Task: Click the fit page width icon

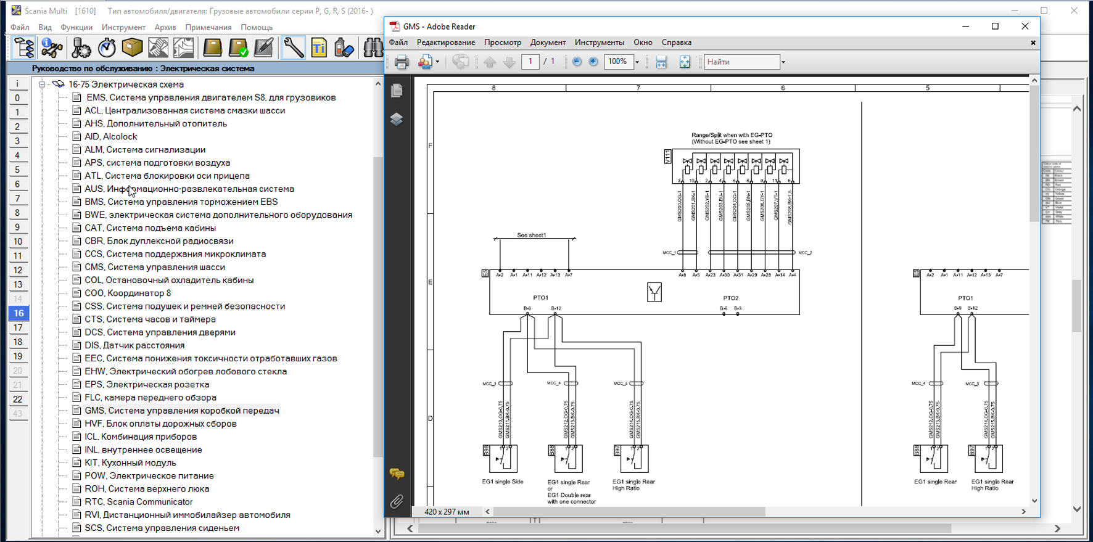Action: [x=661, y=62]
